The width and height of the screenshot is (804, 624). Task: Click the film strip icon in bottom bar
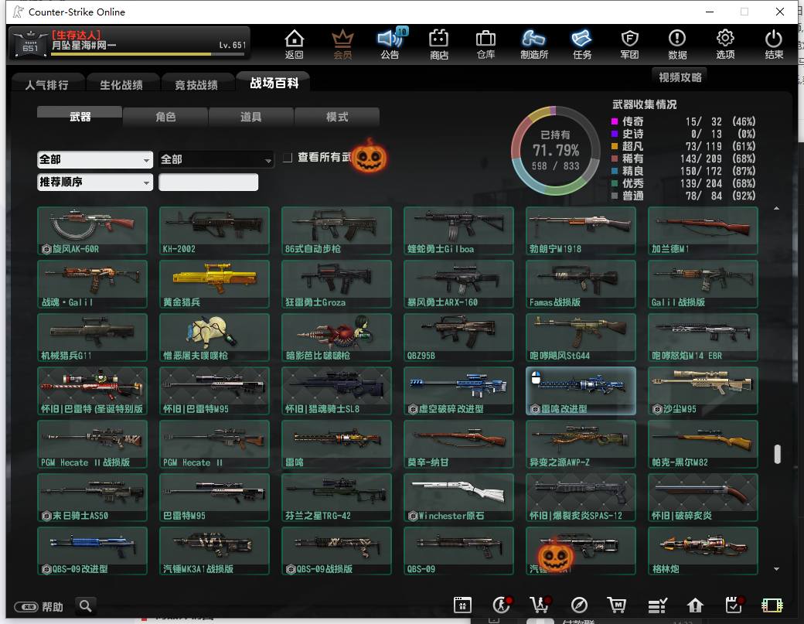coord(772,605)
